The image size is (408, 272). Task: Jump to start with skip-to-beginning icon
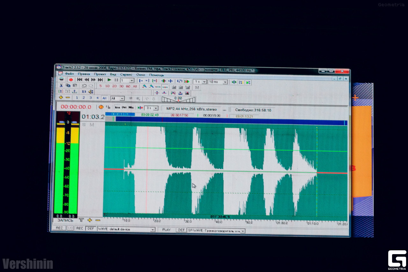point(80,80)
